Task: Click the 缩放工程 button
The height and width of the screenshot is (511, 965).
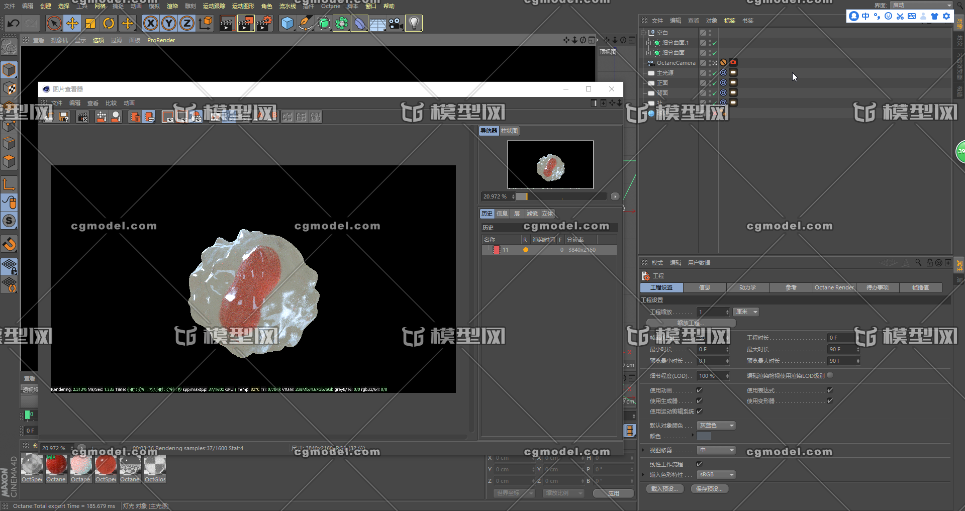Action: click(691, 323)
